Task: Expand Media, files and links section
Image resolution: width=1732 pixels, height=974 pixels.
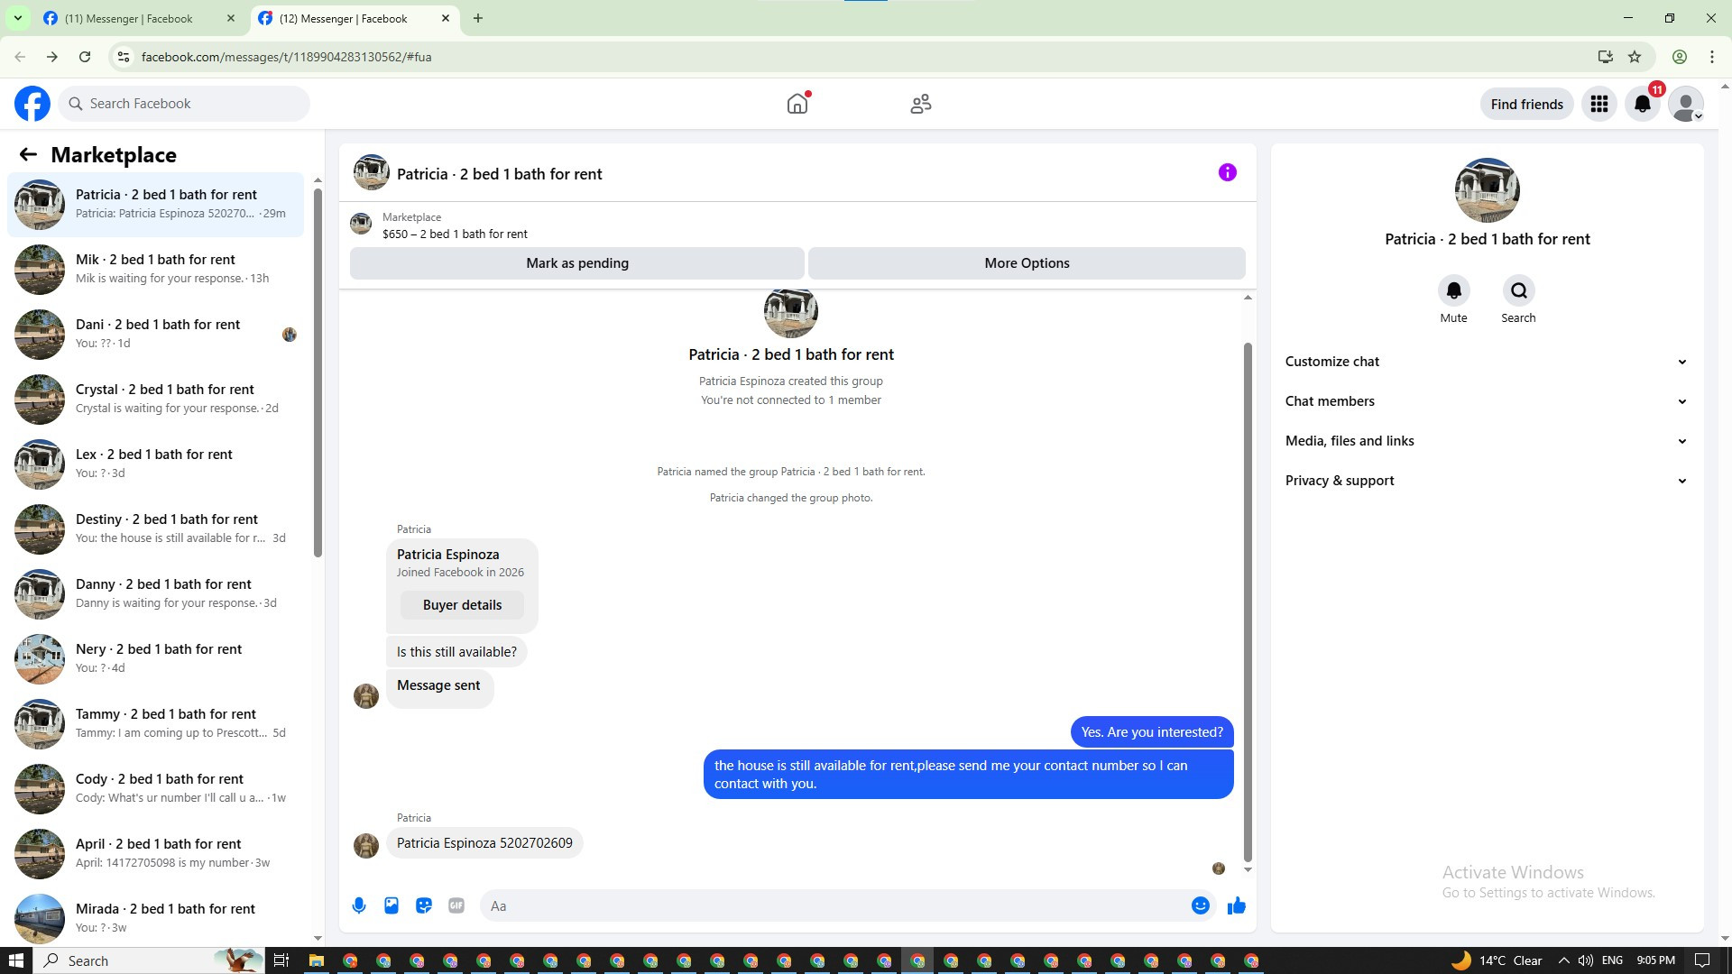Action: (x=1486, y=441)
